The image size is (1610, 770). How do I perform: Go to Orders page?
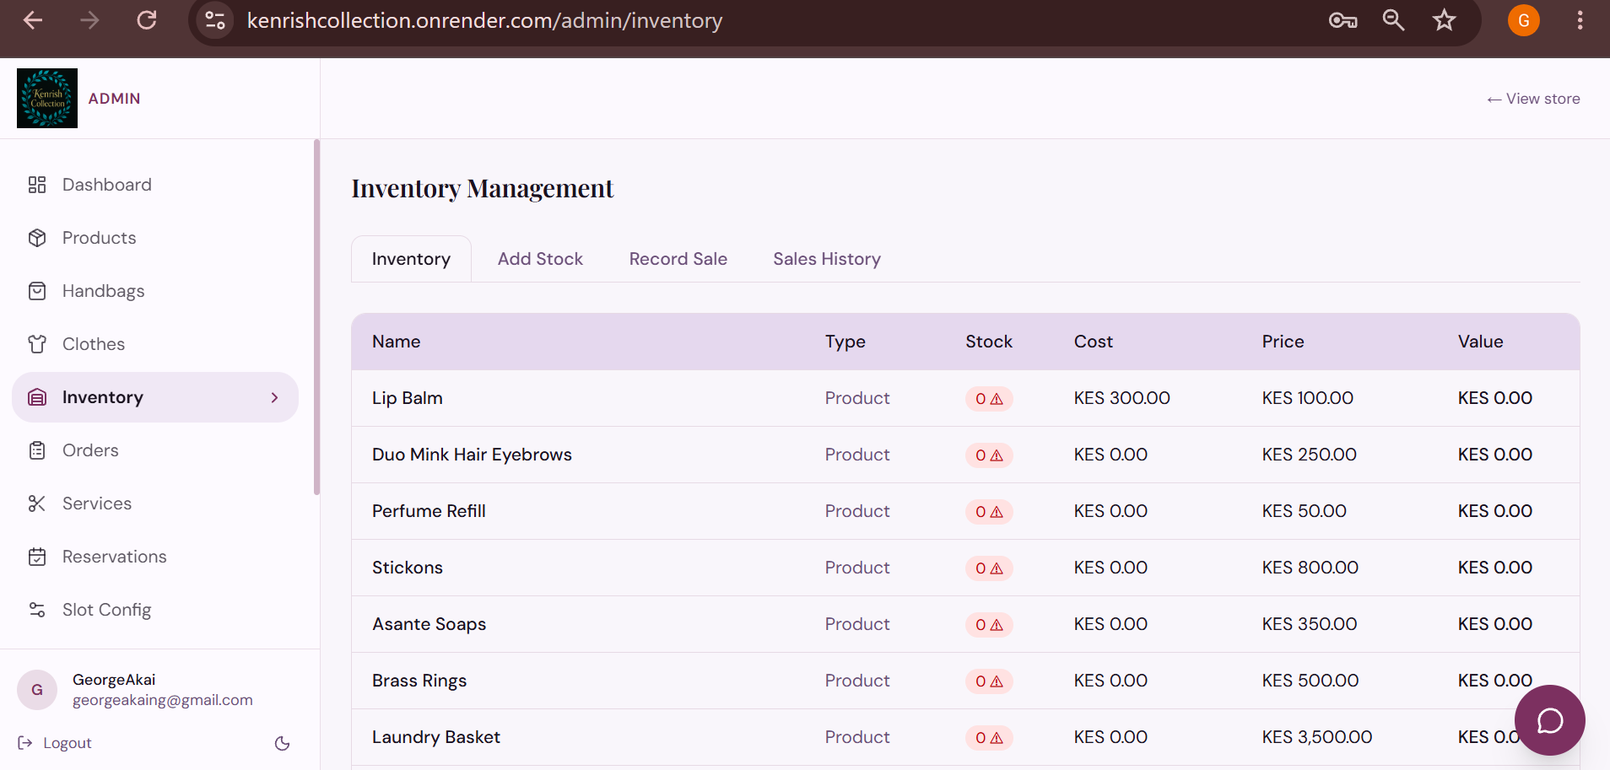[155, 450]
